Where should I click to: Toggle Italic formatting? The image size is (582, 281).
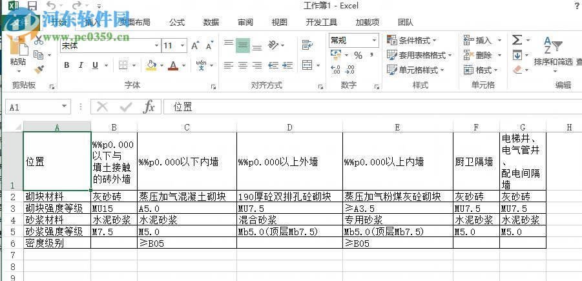[x=81, y=65]
